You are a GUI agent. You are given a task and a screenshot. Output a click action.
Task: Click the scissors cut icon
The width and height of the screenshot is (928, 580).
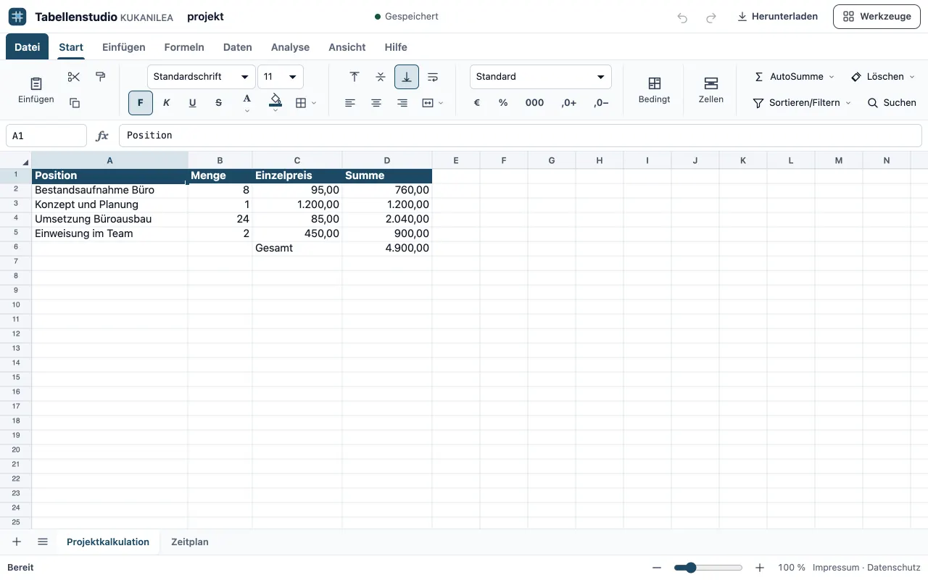click(74, 77)
